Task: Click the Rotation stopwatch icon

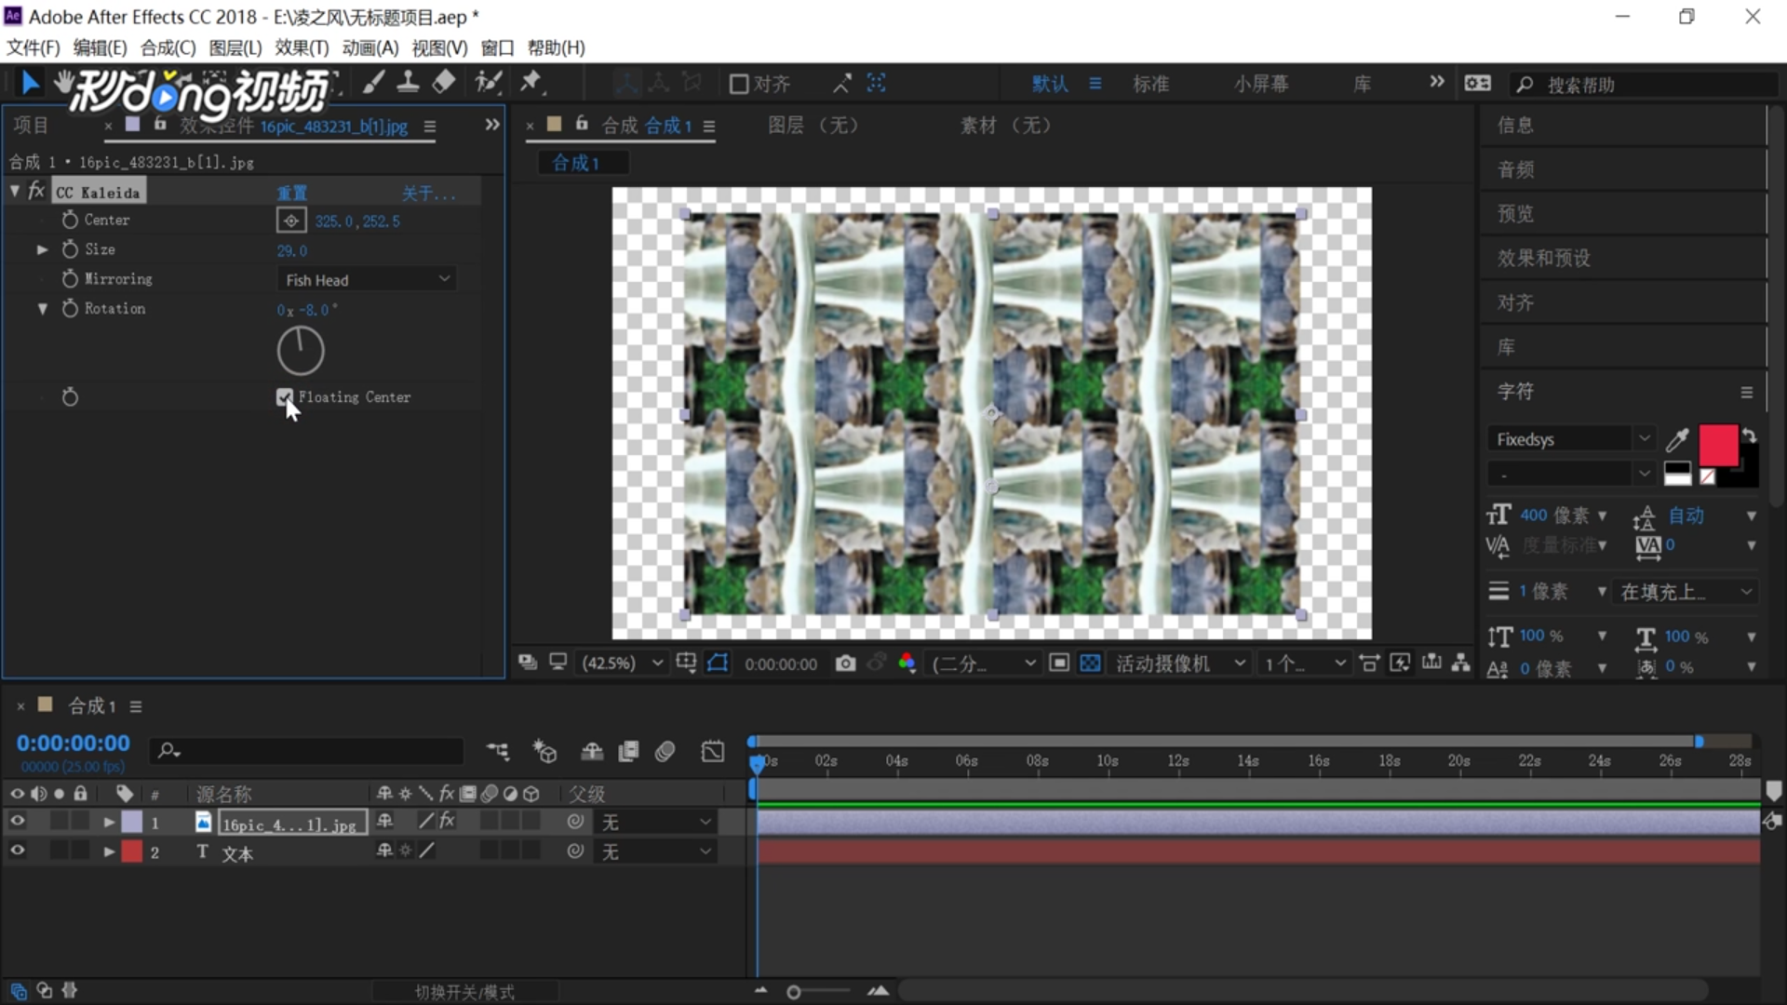Action: (x=70, y=308)
